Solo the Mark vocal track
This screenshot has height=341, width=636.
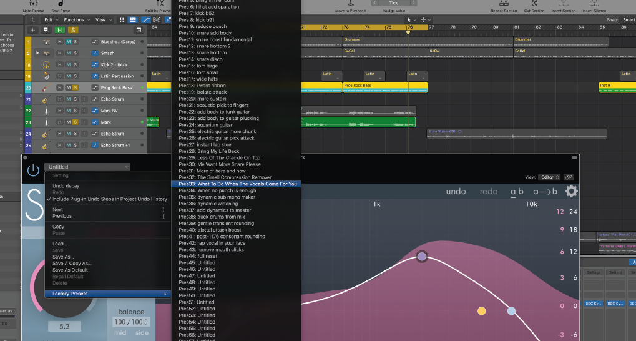(x=76, y=122)
